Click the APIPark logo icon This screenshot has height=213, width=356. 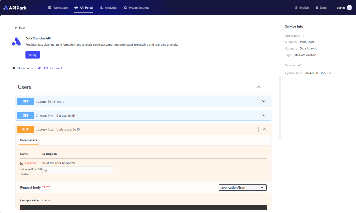tap(6, 8)
